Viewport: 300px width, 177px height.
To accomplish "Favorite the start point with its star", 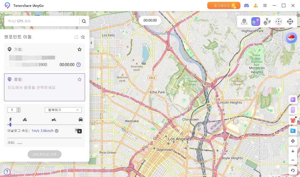I will (80, 49).
